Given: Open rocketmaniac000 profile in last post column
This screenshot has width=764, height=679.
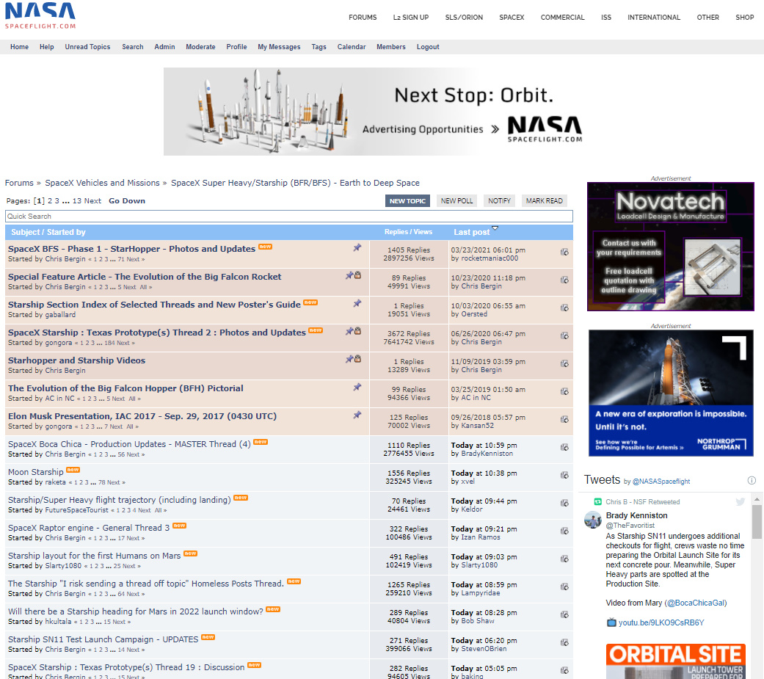Looking at the screenshot, I should [490, 258].
